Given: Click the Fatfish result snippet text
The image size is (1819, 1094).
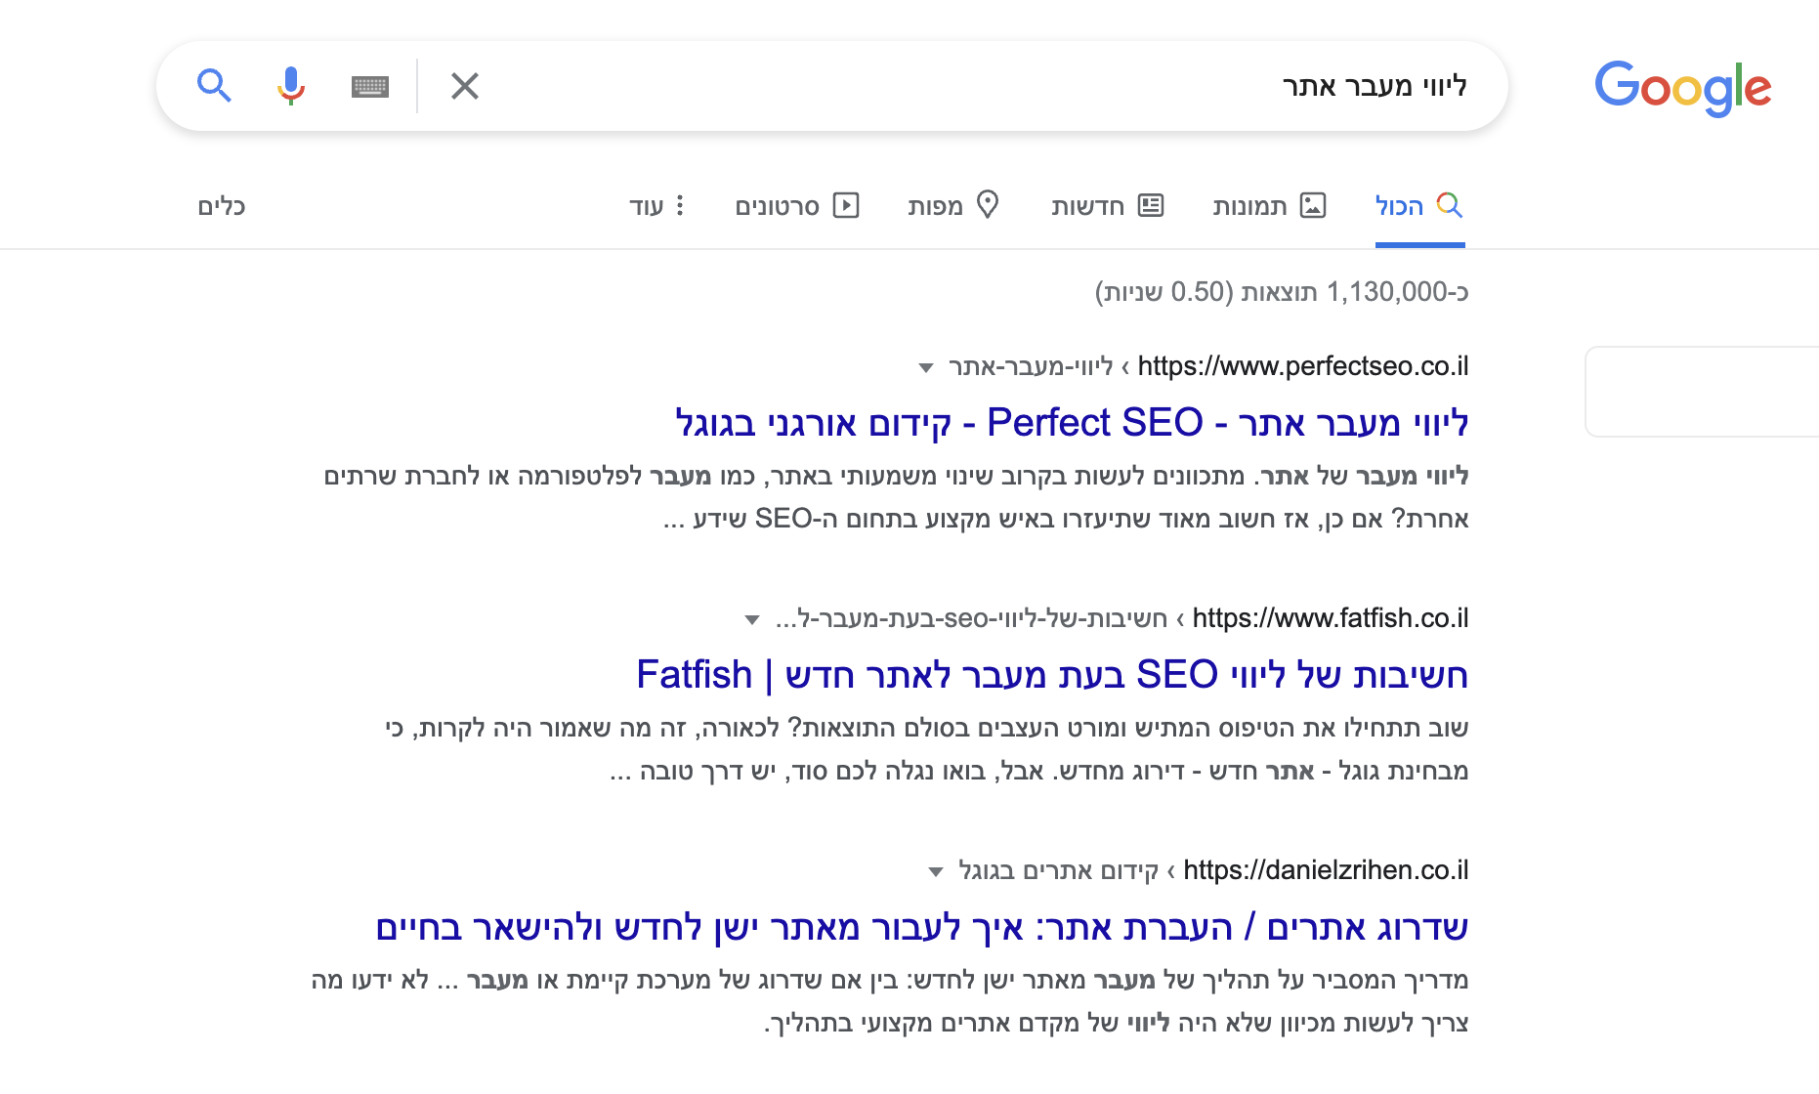Looking at the screenshot, I should [x=927, y=749].
